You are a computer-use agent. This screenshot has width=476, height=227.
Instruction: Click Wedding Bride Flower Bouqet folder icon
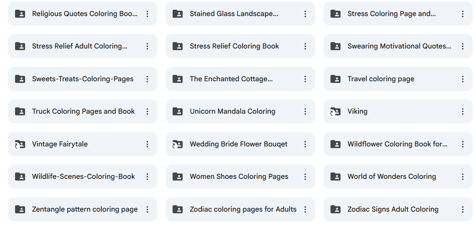[x=177, y=144]
